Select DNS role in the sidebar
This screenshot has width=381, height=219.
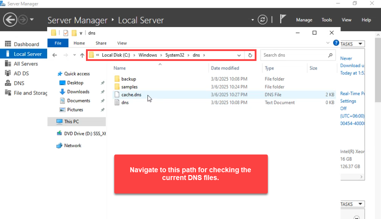[24, 83]
